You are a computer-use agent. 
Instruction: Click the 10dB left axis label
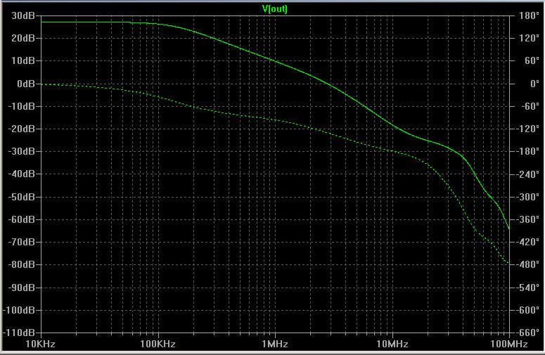click(x=23, y=60)
